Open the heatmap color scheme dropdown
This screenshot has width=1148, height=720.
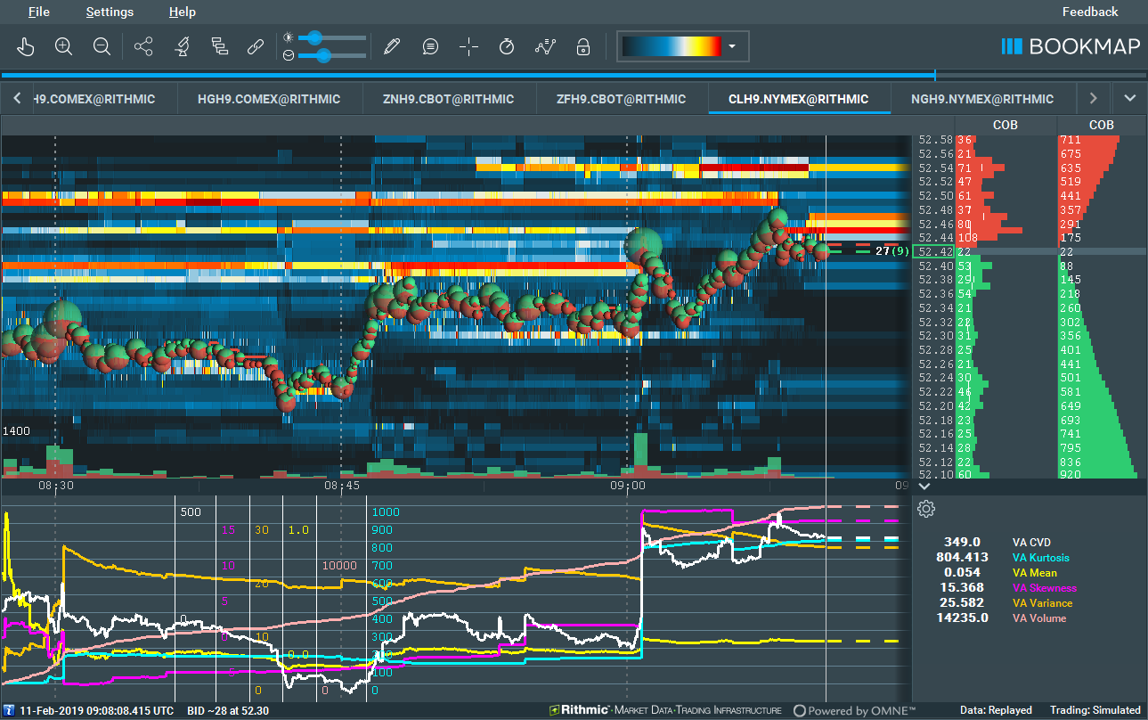[733, 45]
